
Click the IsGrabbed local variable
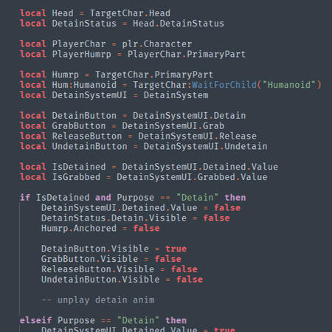[76, 177]
